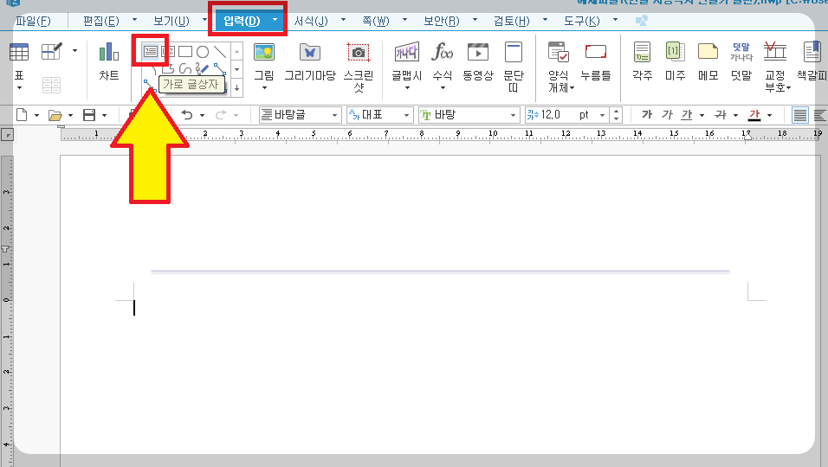
Task: Select the ellipse shape tool
Action: [x=203, y=52]
